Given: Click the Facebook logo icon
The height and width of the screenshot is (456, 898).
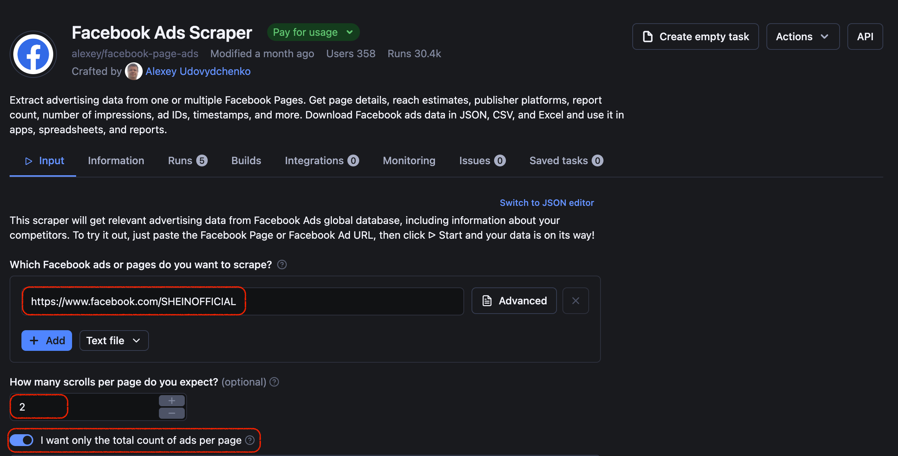Looking at the screenshot, I should [33, 54].
